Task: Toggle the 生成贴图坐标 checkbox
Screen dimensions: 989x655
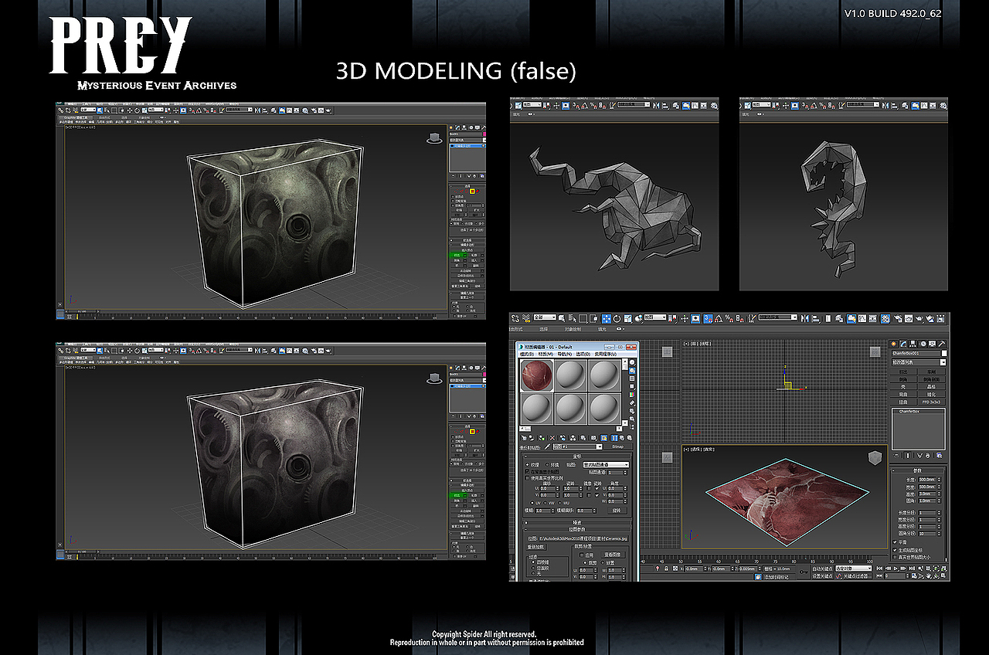Action: [896, 549]
